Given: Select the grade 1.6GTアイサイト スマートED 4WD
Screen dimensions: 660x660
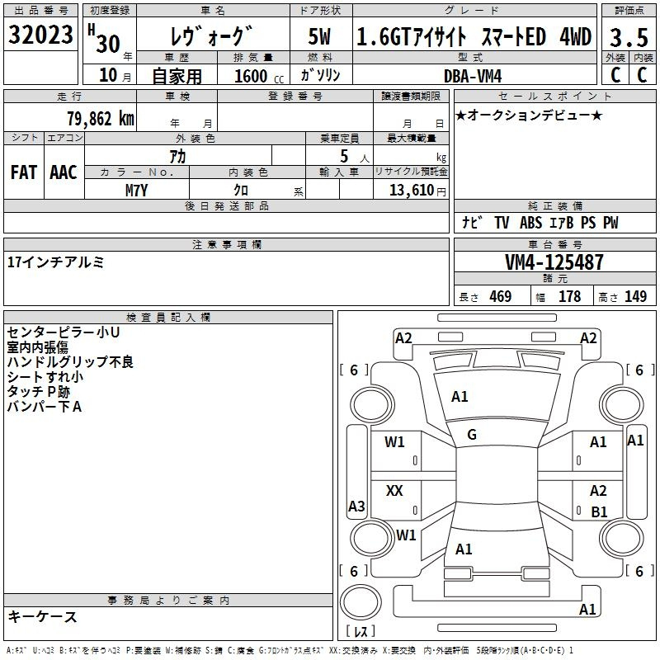Looking at the screenshot, I should click(x=474, y=36).
